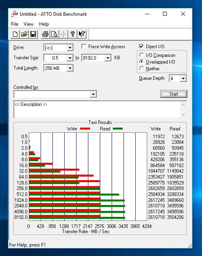Close the ATTO Disk Benchmark window
Image resolution: width=202 pixels, height=256 pixels.
point(183,14)
